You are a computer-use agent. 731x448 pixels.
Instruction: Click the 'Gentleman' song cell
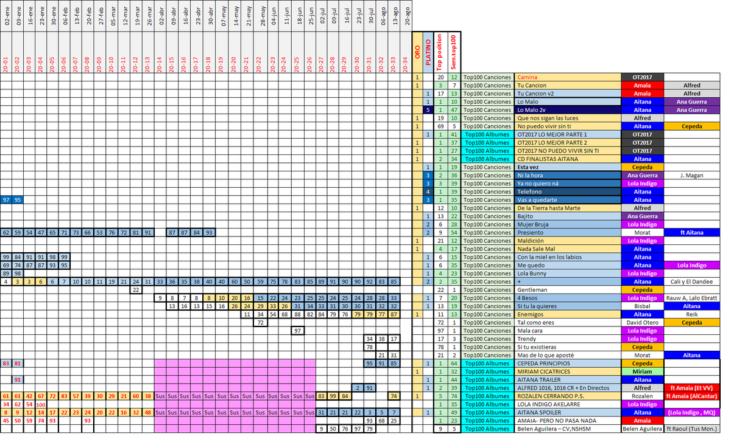(x=567, y=290)
